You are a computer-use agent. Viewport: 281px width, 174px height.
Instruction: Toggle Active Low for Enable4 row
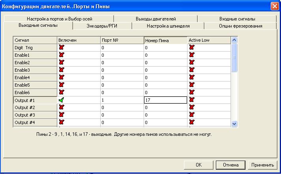coord(192,77)
